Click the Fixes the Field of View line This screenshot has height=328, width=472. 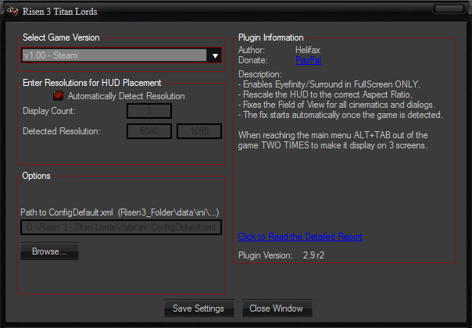coord(337,105)
